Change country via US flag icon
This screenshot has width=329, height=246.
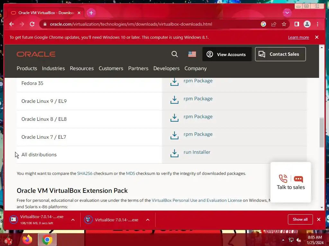pos(192,54)
